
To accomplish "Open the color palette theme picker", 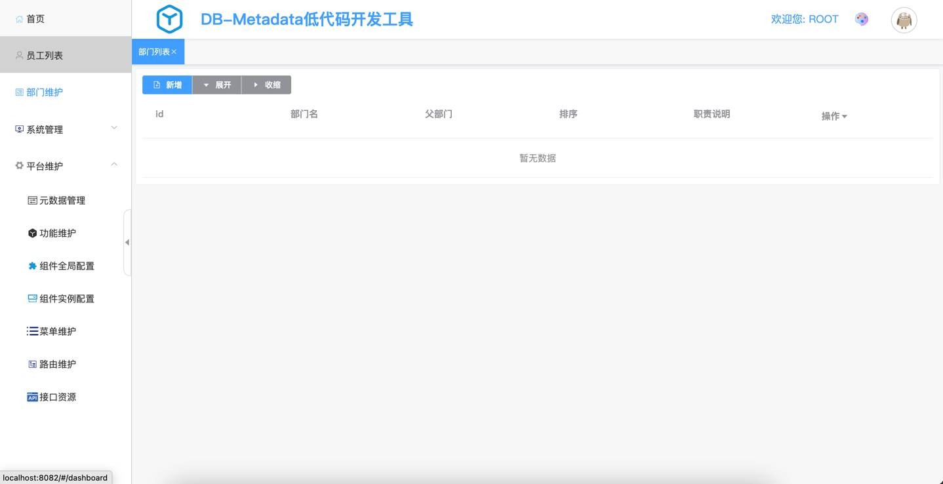I will tap(862, 20).
